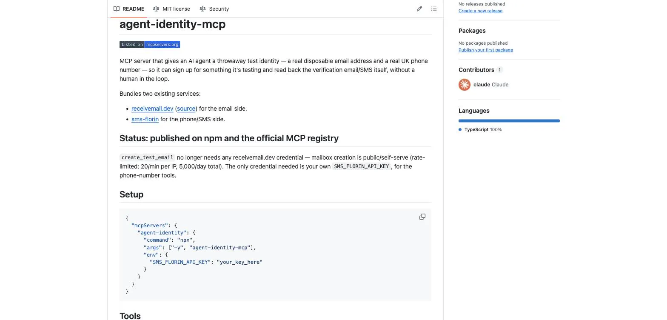Click the Listed on mcpservers.org badge

[x=150, y=44]
